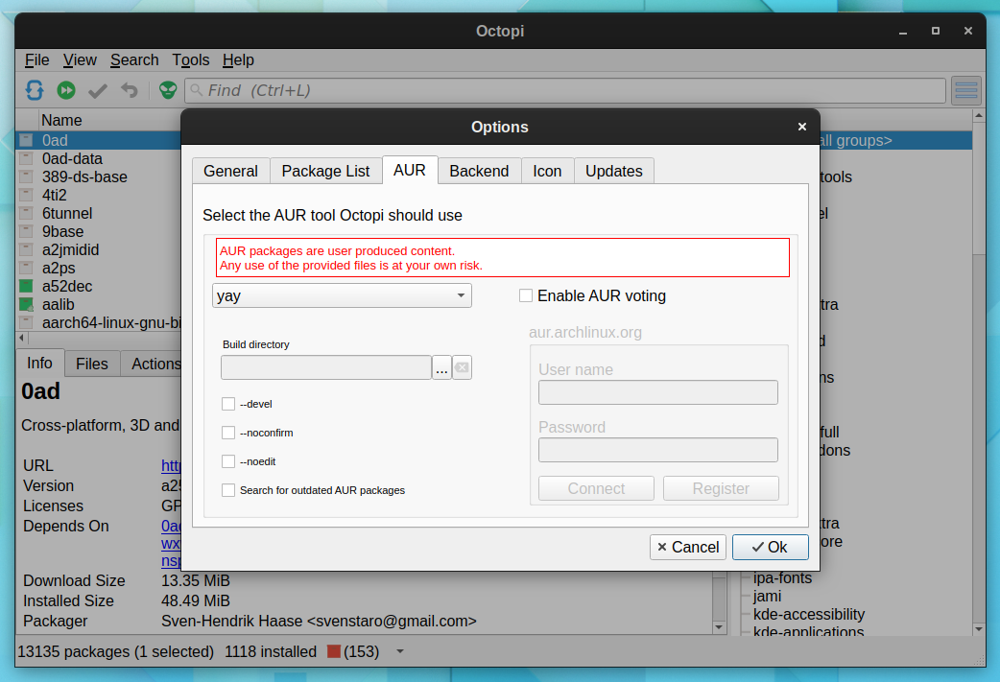Viewport: 1000px width, 682px height.
Task: Open build directory browse button with dots
Action: coord(442,367)
